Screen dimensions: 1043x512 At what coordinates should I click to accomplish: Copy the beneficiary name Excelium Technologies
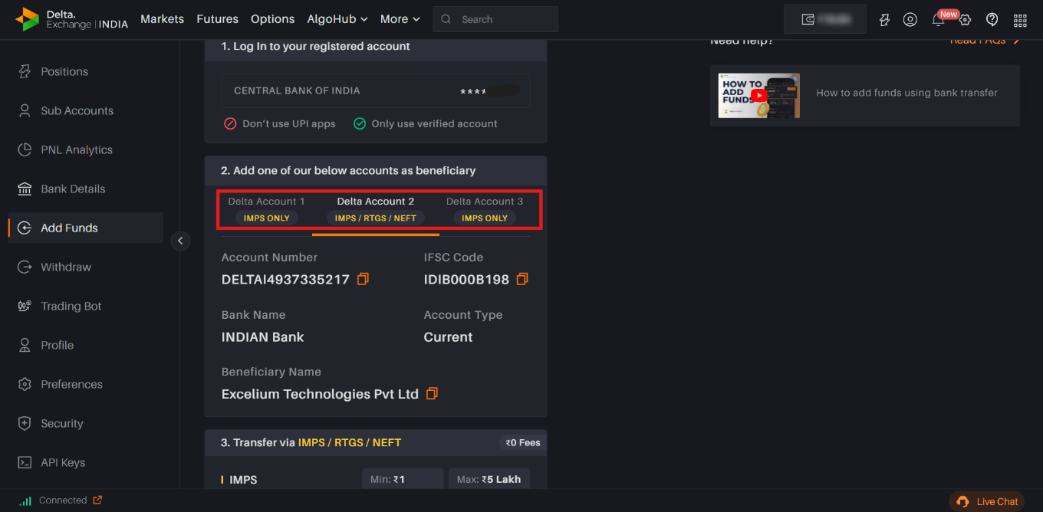433,393
